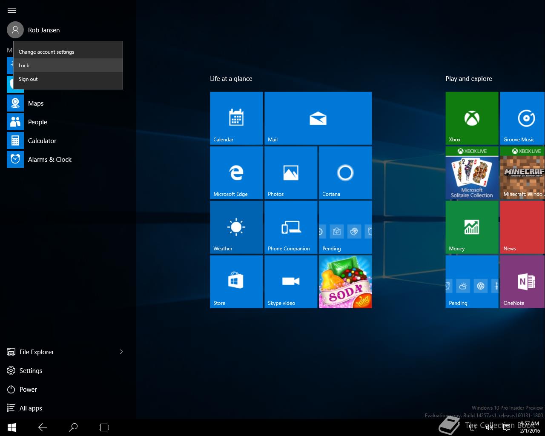Open the Weather tile
545x436 pixels.
click(236, 227)
